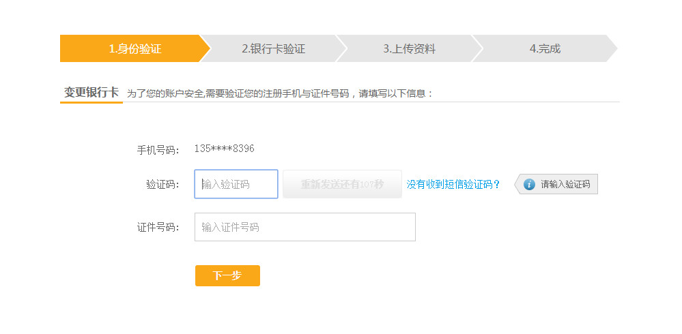Viewport: 682px width, 334px height.
Task: Click the masked phone number 135****8396
Action: (x=224, y=149)
